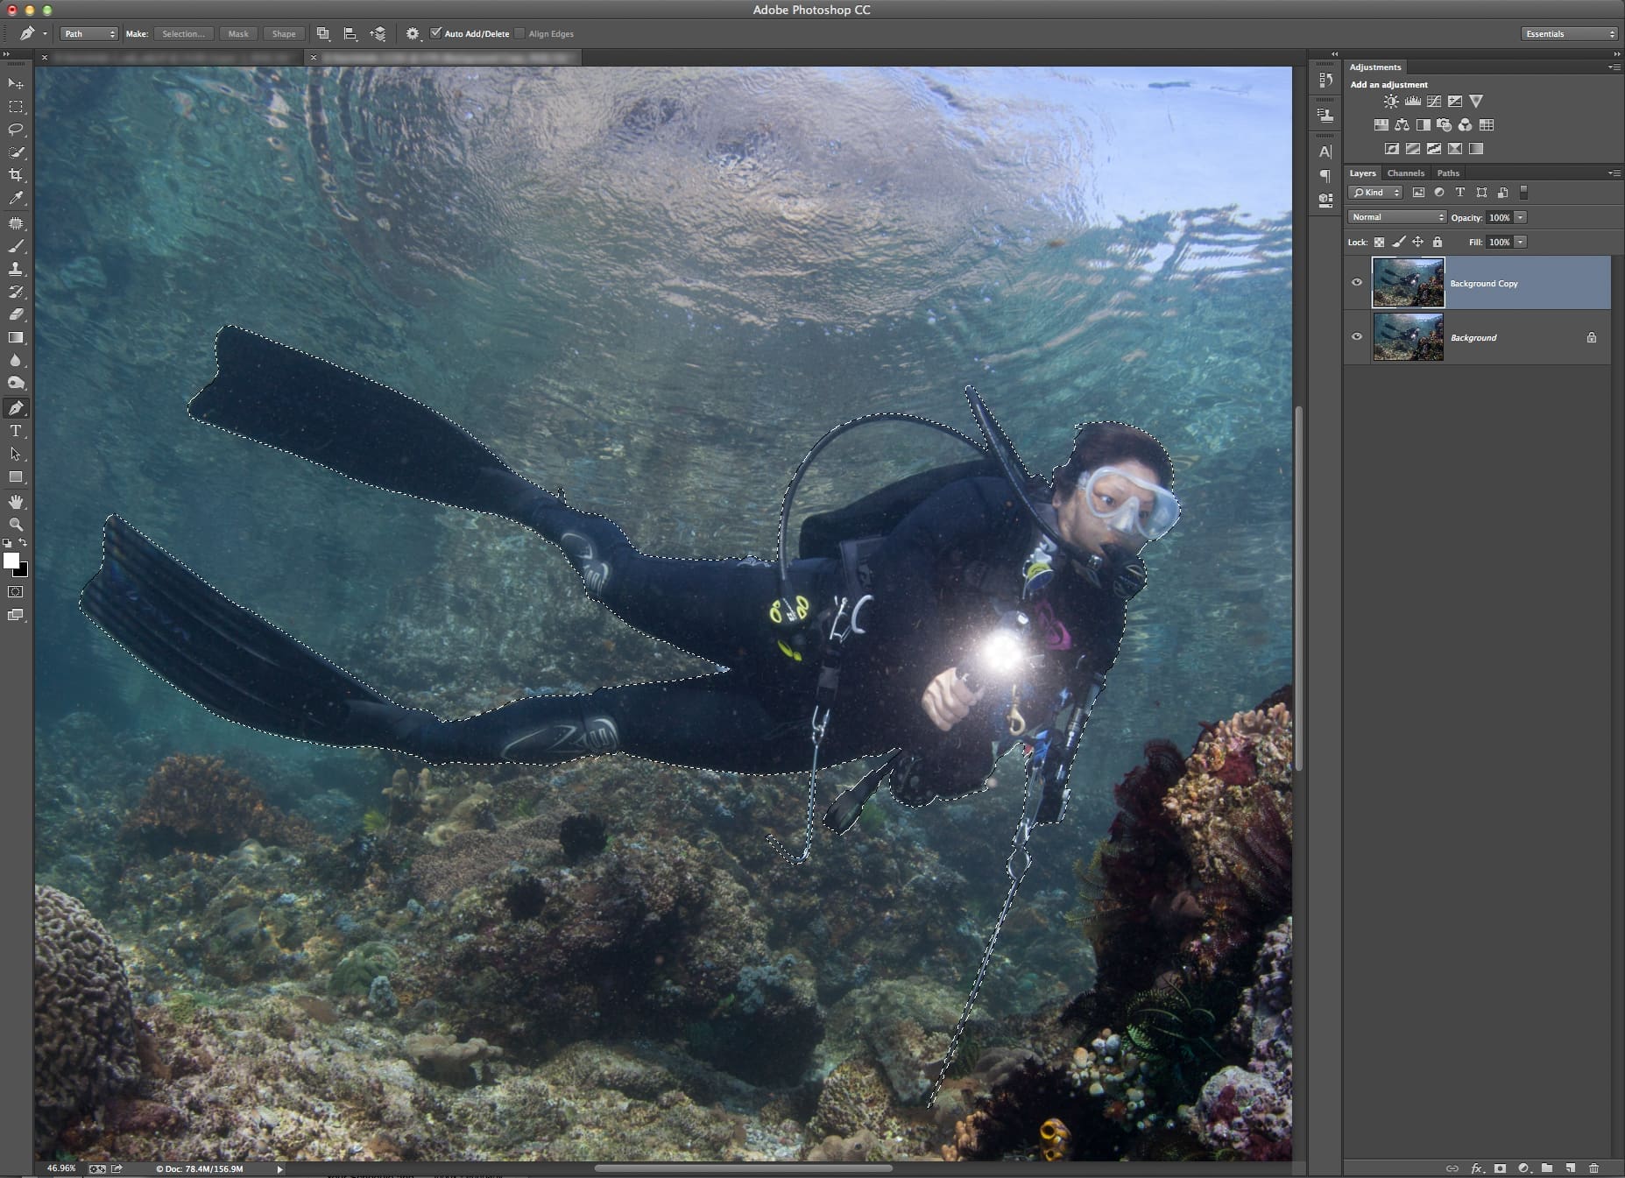Uncheck the Auto Add/Delete checkbox
The image size is (1625, 1178).
tap(436, 33)
